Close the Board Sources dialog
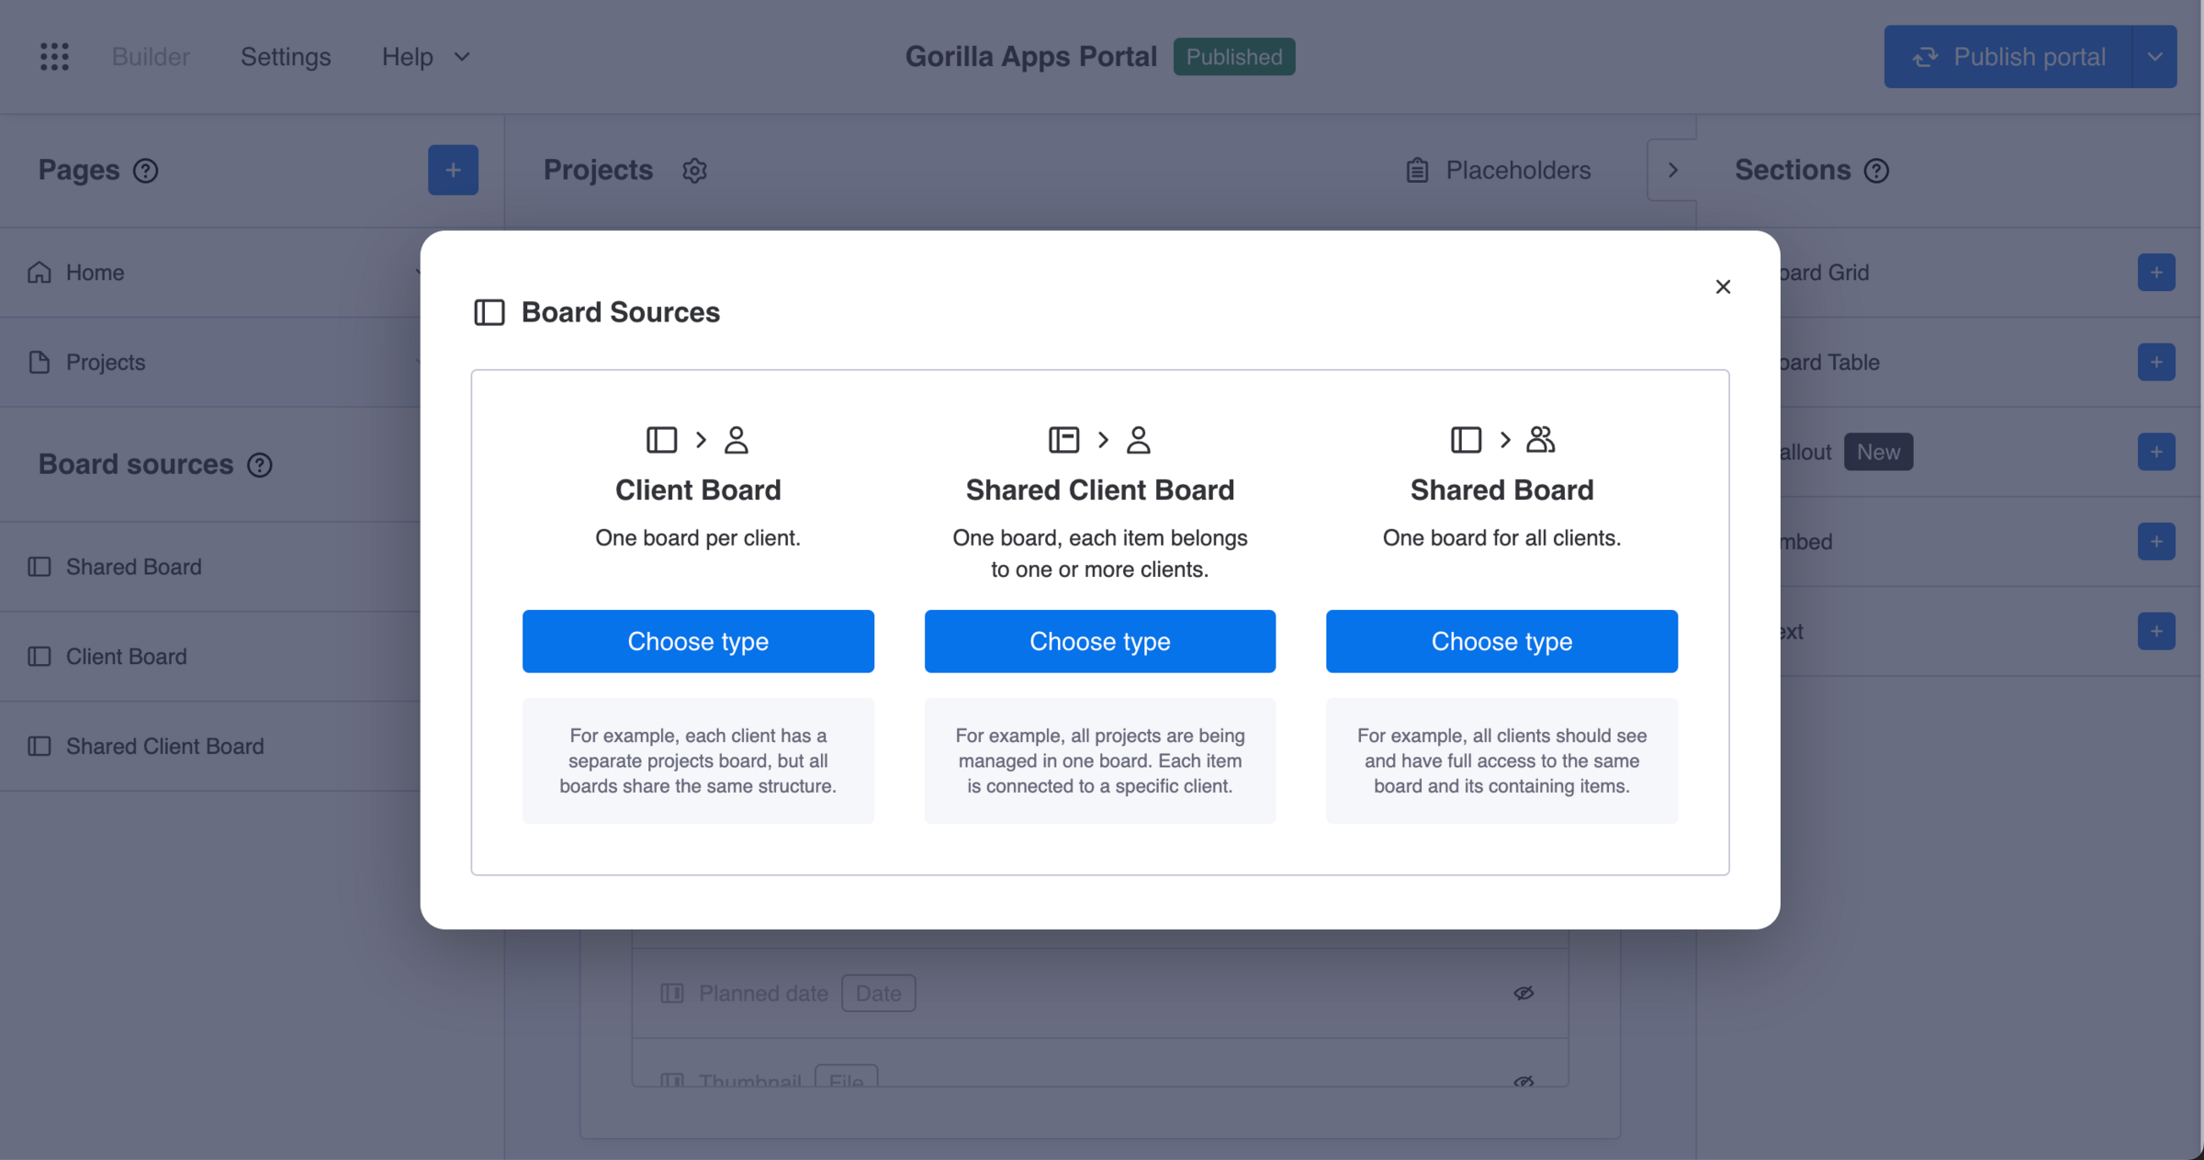 point(1723,287)
